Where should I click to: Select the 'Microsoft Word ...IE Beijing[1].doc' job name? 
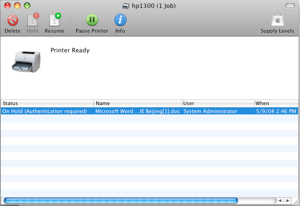coord(137,111)
